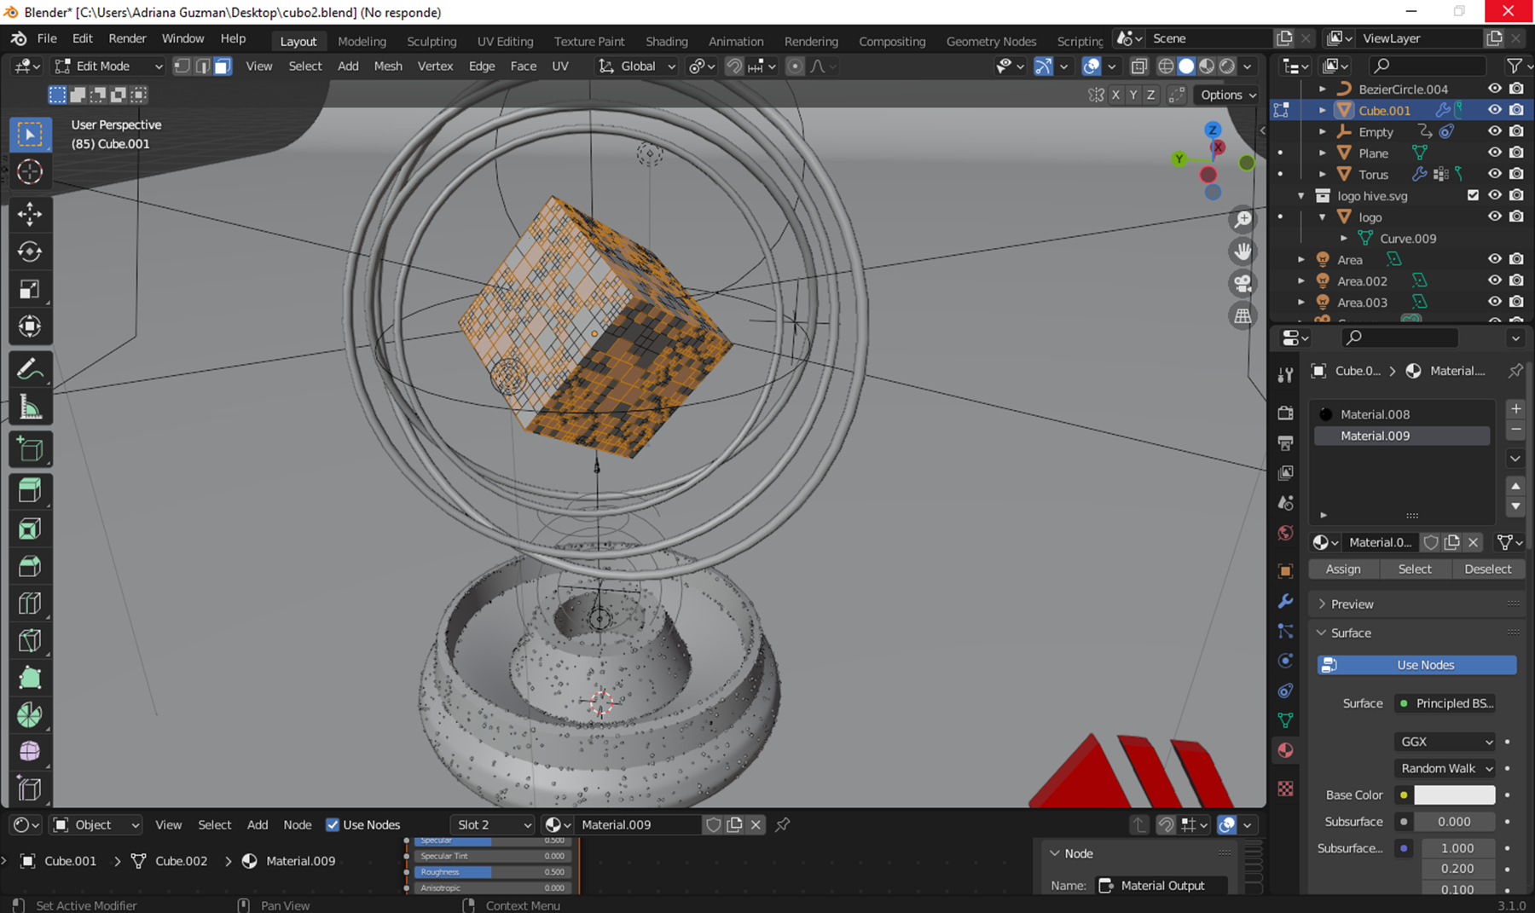Viewport: 1535px width, 913px height.
Task: Open the Modifier wrench properties tab
Action: pyautogui.click(x=1285, y=601)
